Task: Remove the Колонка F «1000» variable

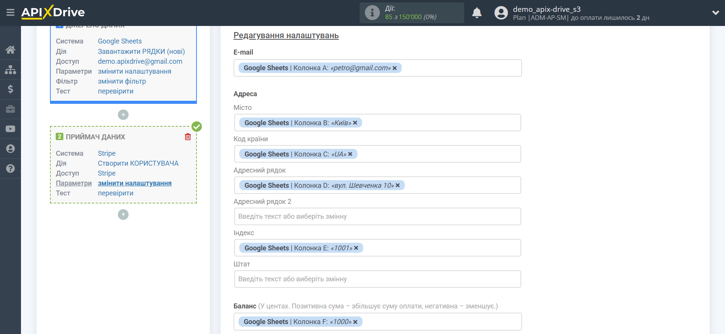Action: 355,322
